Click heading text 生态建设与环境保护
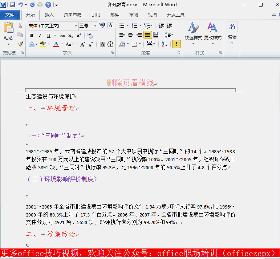Image resolution: width=280 pixels, height=259 pixels. (50, 97)
